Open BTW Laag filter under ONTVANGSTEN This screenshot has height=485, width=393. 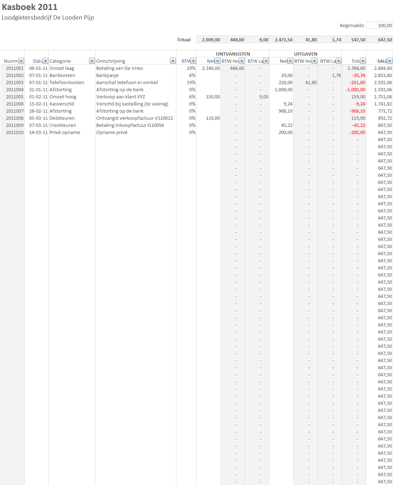(x=266, y=61)
